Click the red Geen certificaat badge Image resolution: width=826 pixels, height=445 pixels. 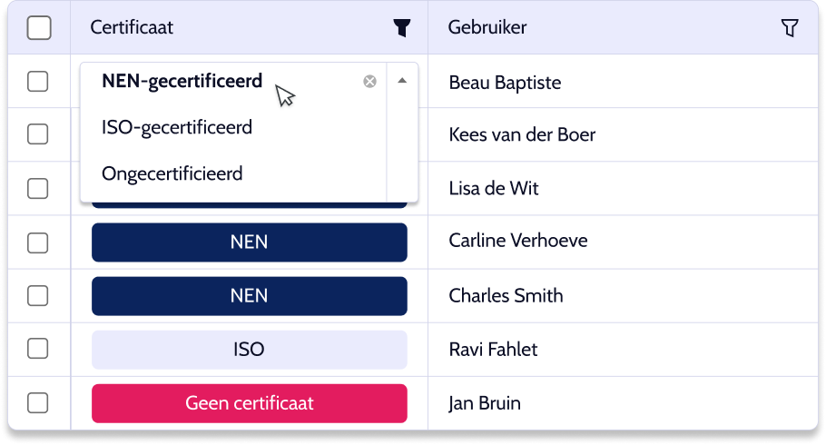(x=249, y=403)
